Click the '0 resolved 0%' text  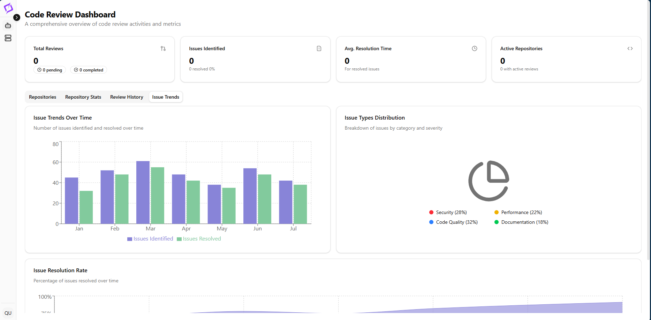tap(202, 69)
